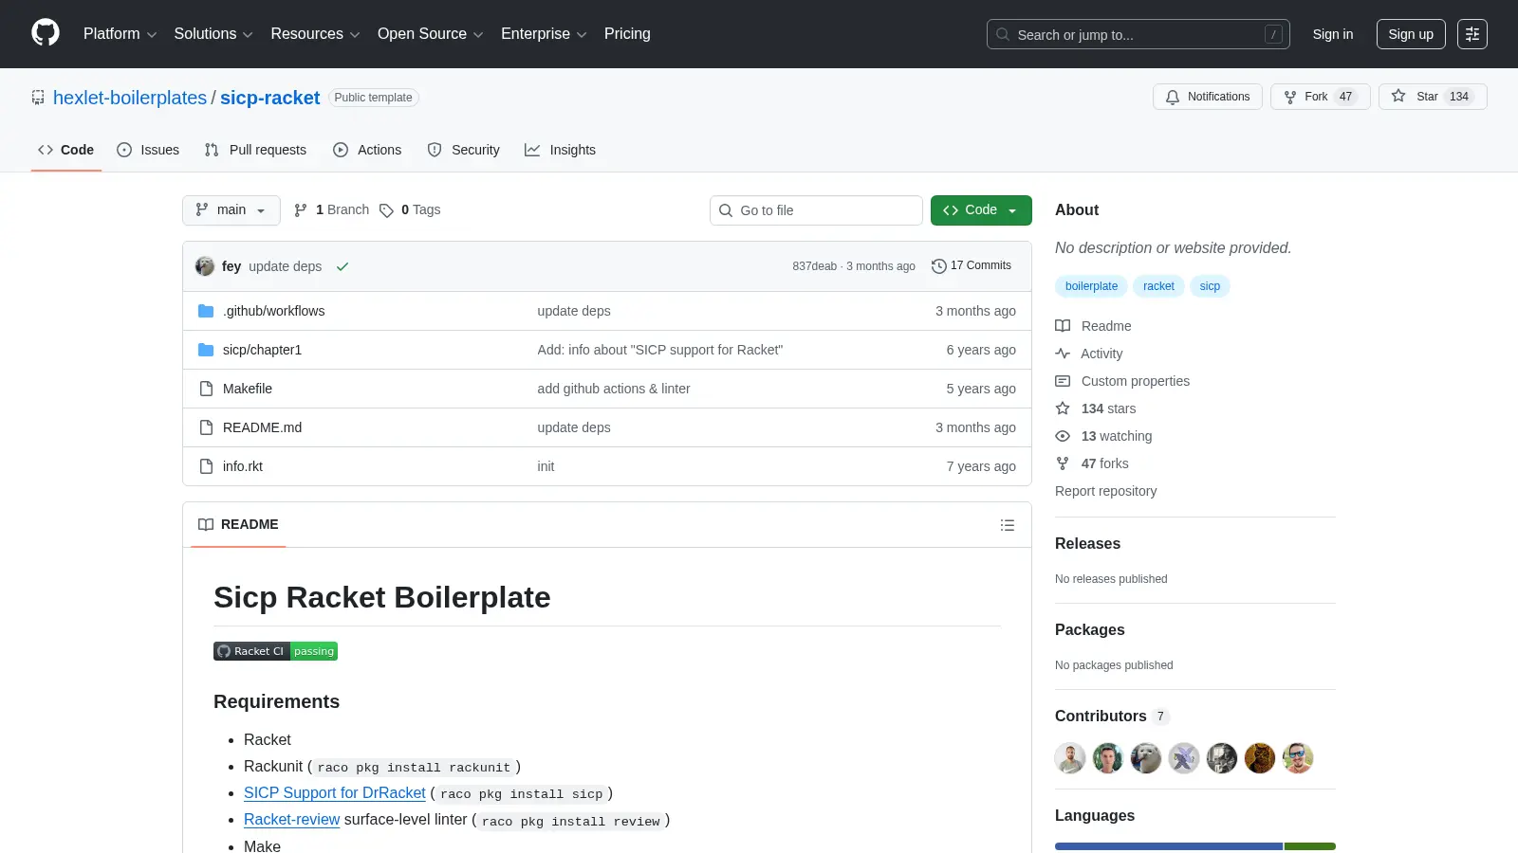Focus the Search or jump to field
The image size is (1518, 853).
pyautogui.click(x=1138, y=34)
